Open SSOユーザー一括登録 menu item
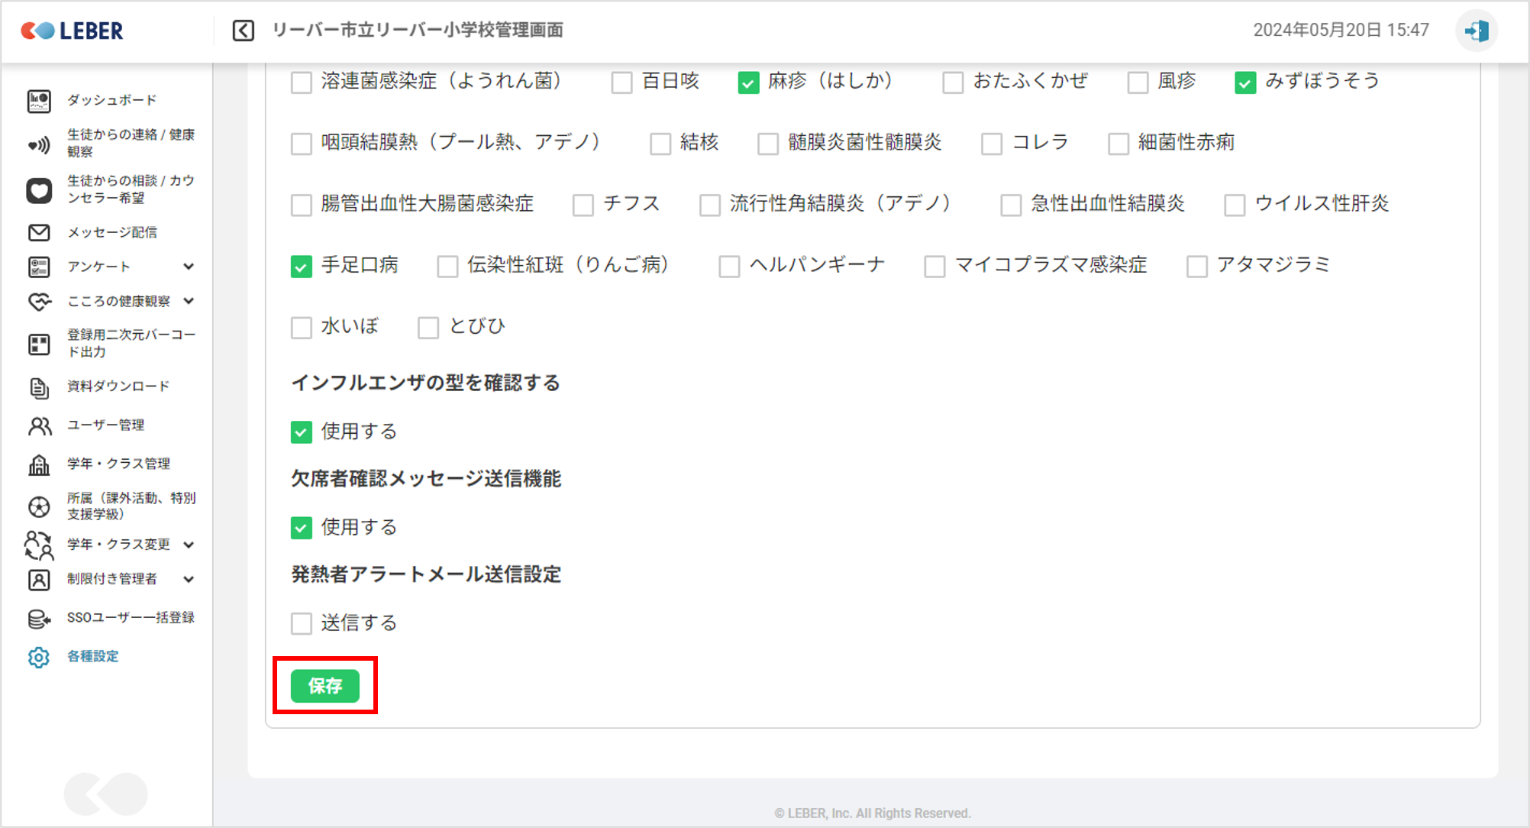1530x828 pixels. (x=130, y=617)
